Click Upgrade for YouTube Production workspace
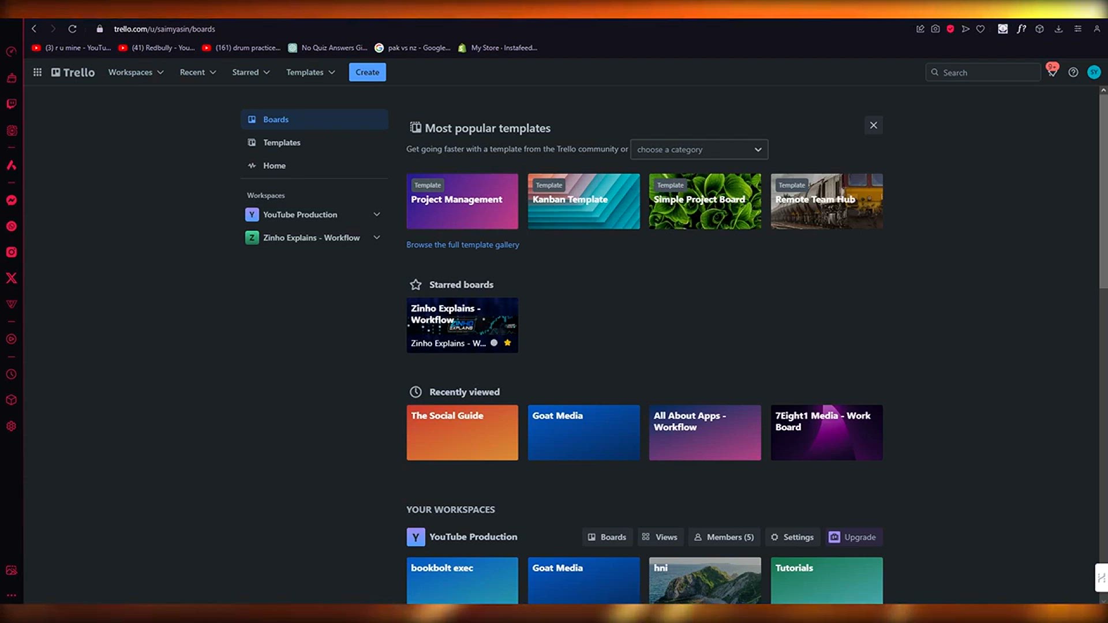The image size is (1108, 623). point(854,537)
